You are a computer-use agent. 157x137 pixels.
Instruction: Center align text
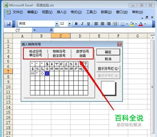102,24
